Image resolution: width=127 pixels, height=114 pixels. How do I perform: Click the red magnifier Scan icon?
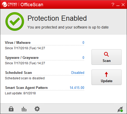106,54
